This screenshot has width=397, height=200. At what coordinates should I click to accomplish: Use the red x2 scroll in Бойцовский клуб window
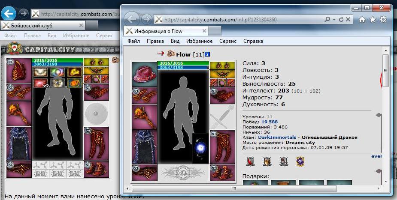pyautogui.click(x=40, y=83)
